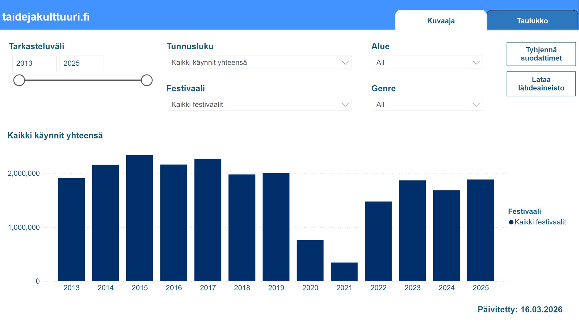Viewport: 579px width, 330px height.
Task: Click the 2022 bar in chart
Action: point(378,241)
